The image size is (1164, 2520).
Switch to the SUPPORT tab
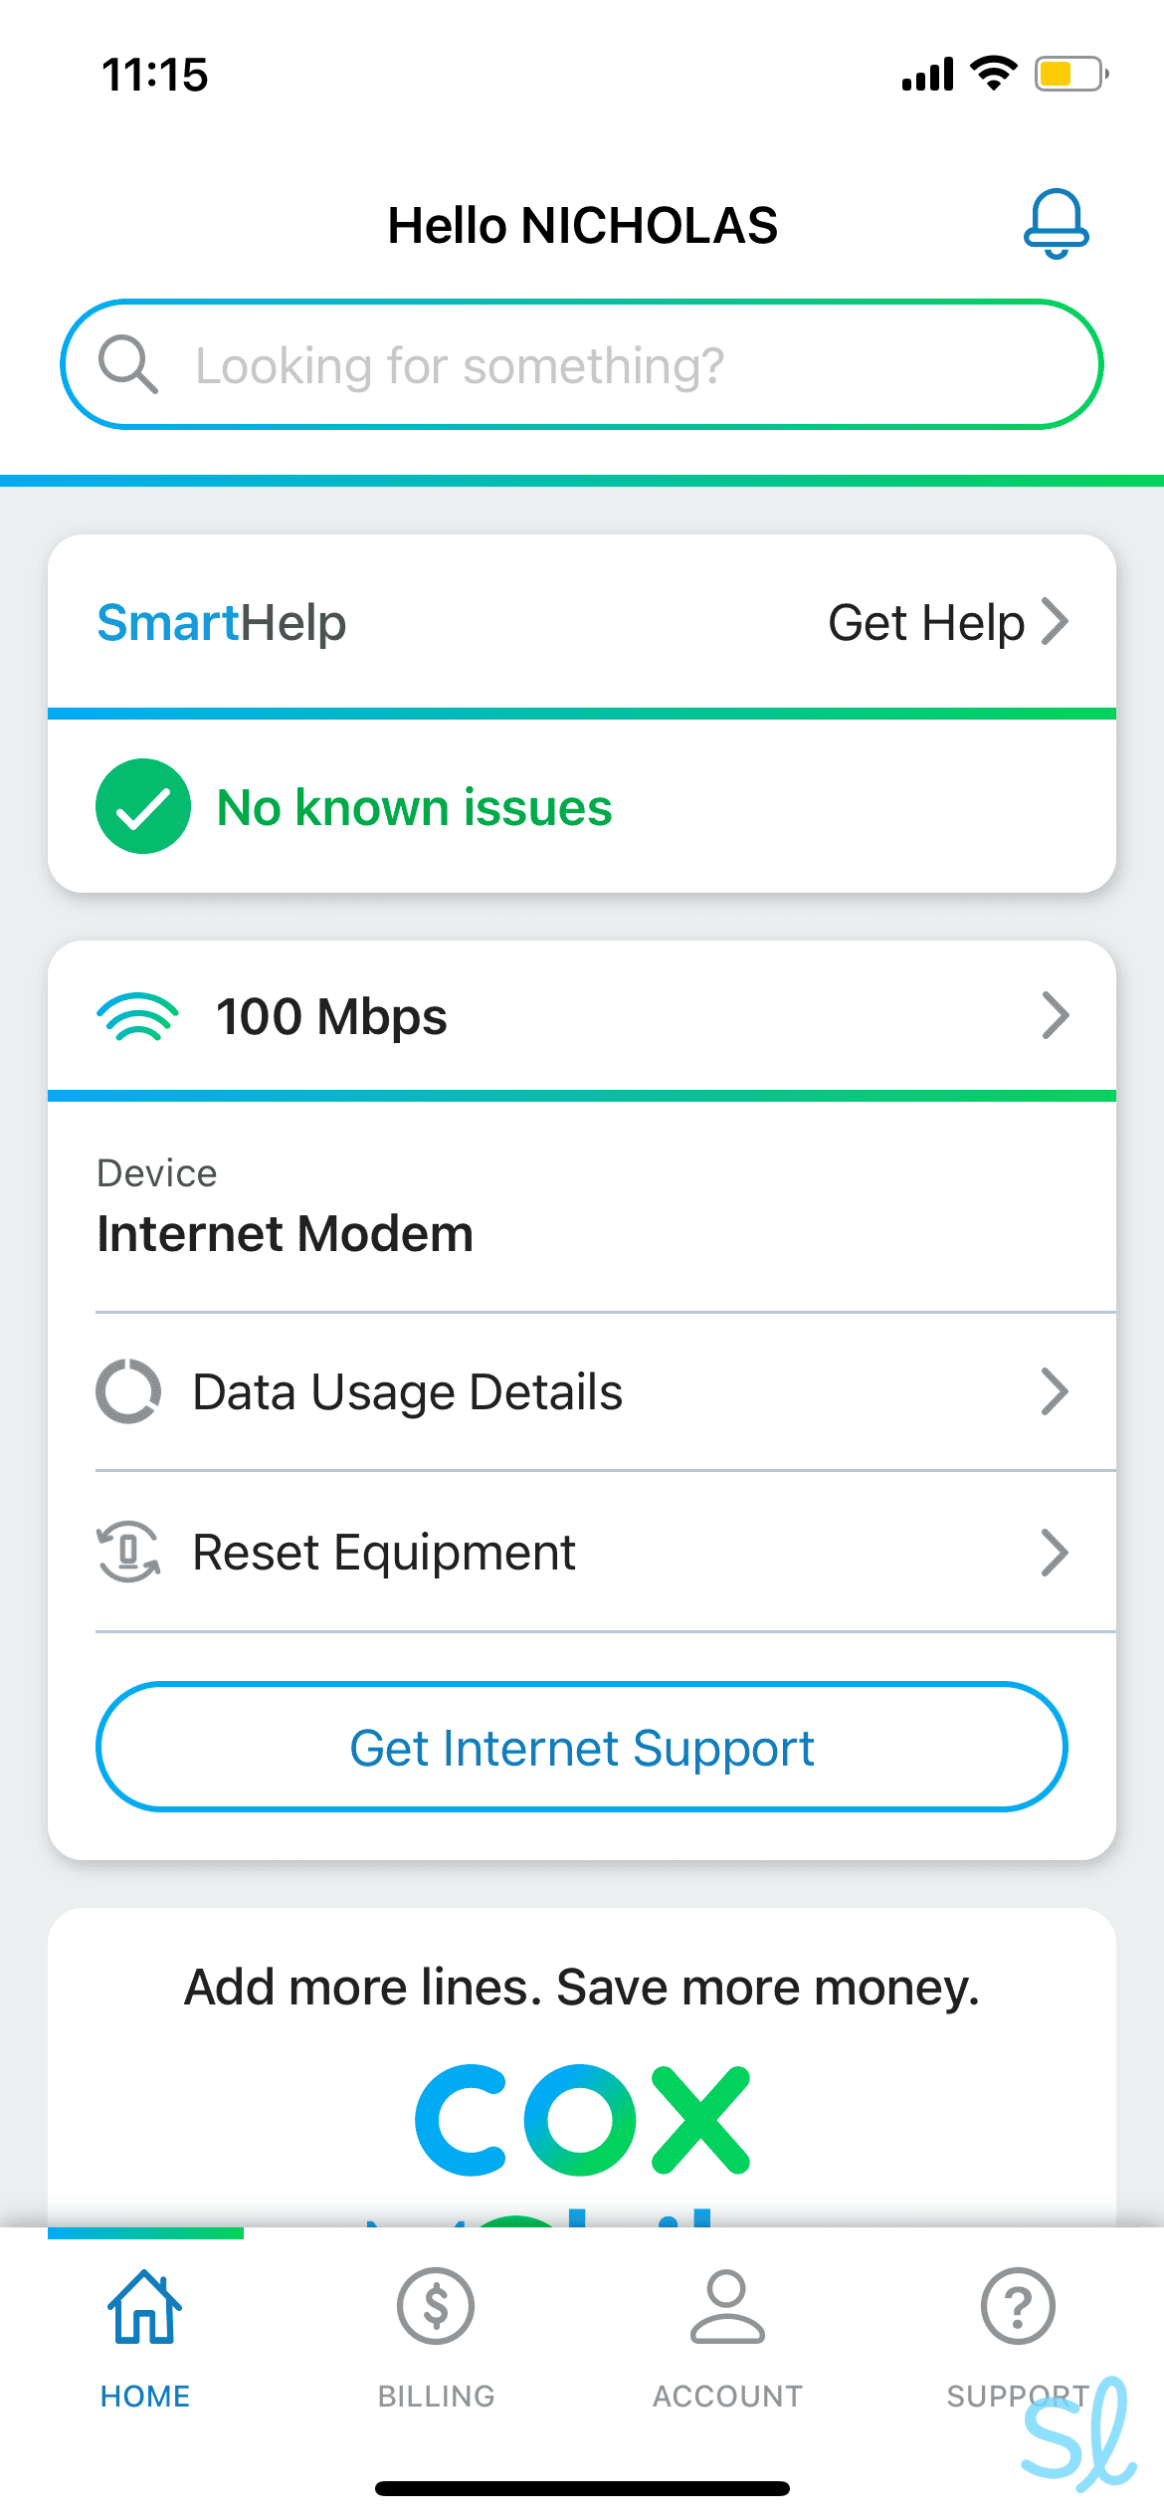coord(1017,2397)
